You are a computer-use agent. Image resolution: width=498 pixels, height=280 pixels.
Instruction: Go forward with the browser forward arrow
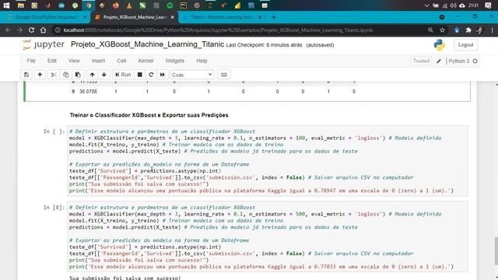coord(19,30)
